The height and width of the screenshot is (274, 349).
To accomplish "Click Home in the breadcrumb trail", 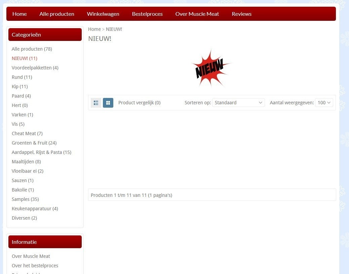I will (94, 29).
